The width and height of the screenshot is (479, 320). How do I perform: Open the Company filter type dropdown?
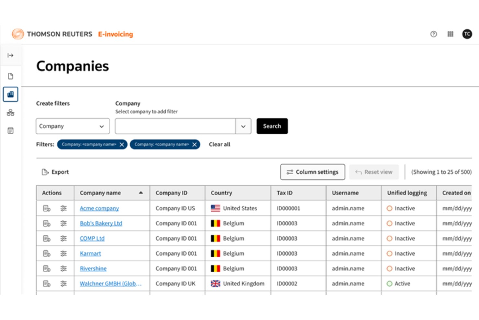pos(73,126)
